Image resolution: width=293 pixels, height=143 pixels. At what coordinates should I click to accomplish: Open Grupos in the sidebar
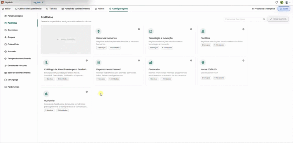[10, 37]
